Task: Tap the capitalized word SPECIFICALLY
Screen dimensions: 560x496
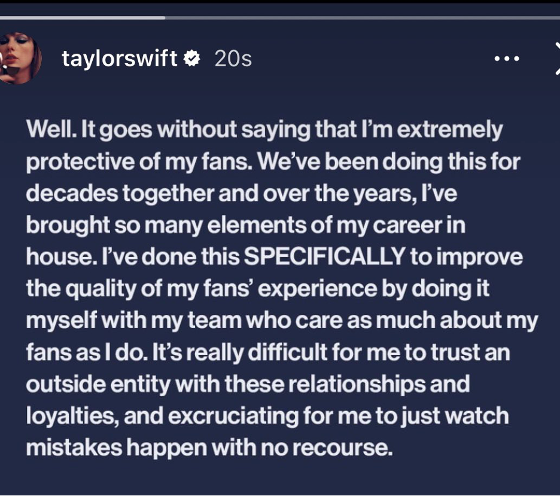Action: [x=324, y=257]
